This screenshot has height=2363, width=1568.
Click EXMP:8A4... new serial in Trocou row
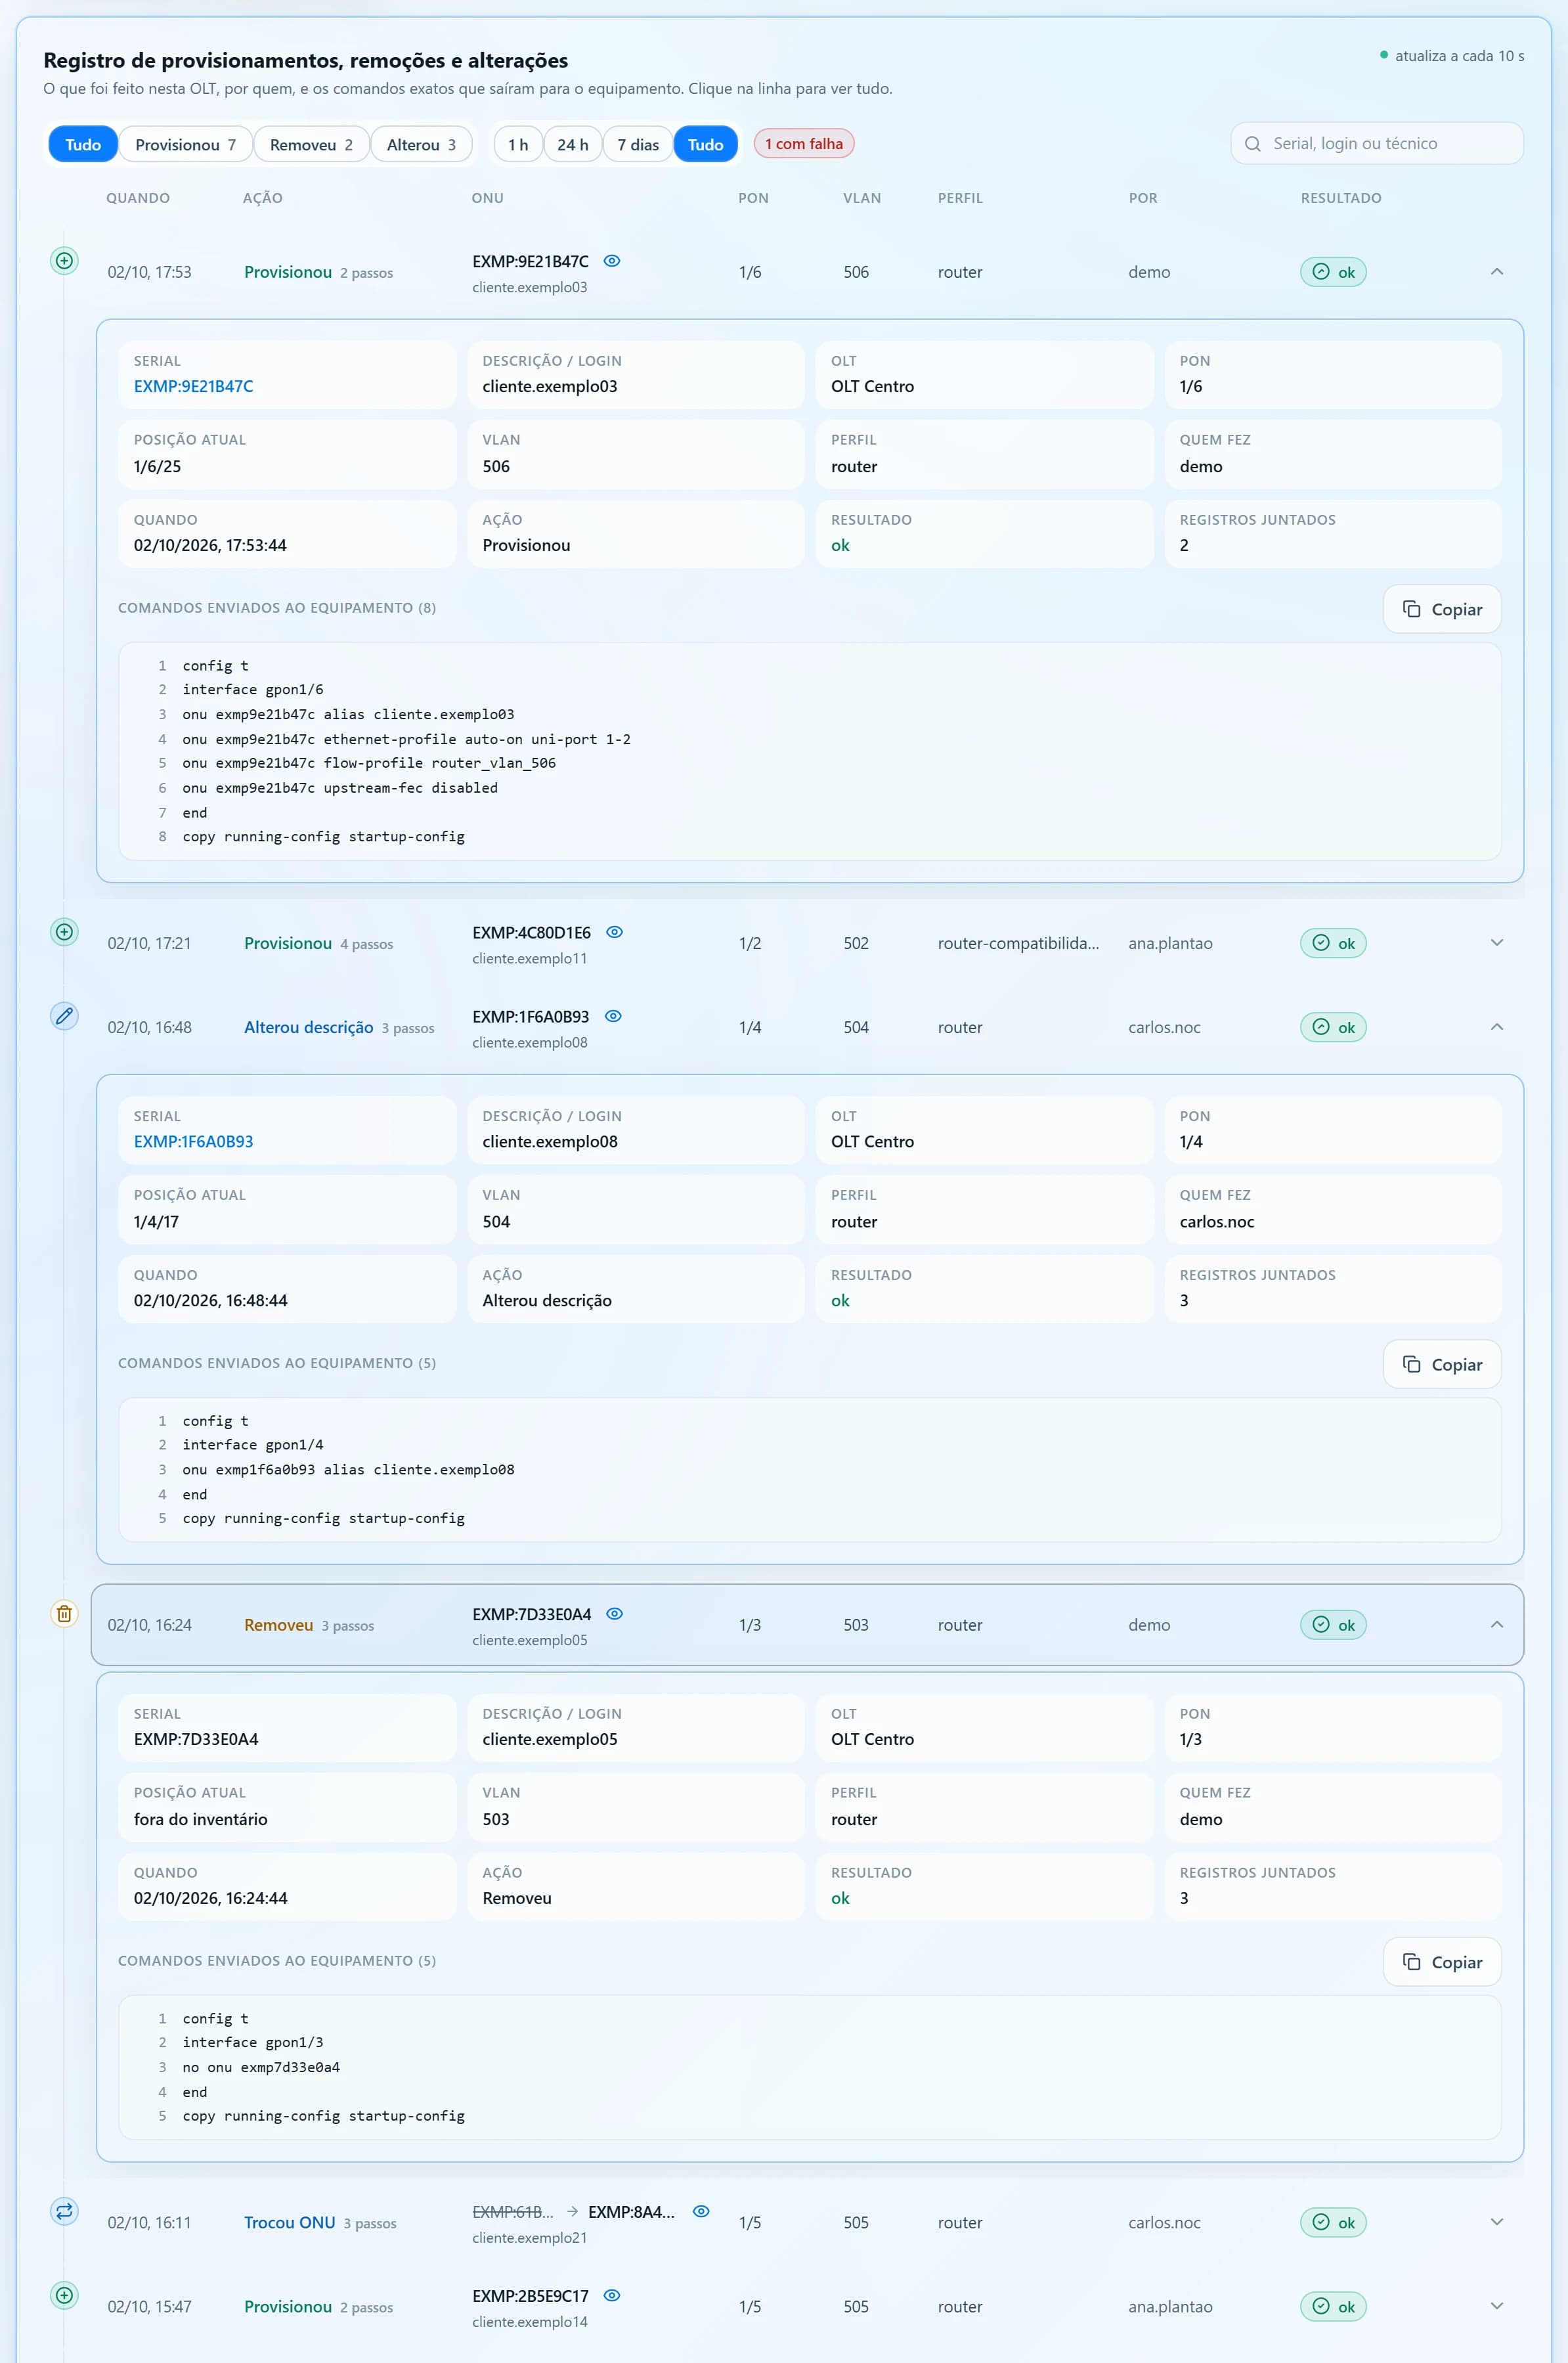pyautogui.click(x=632, y=2212)
